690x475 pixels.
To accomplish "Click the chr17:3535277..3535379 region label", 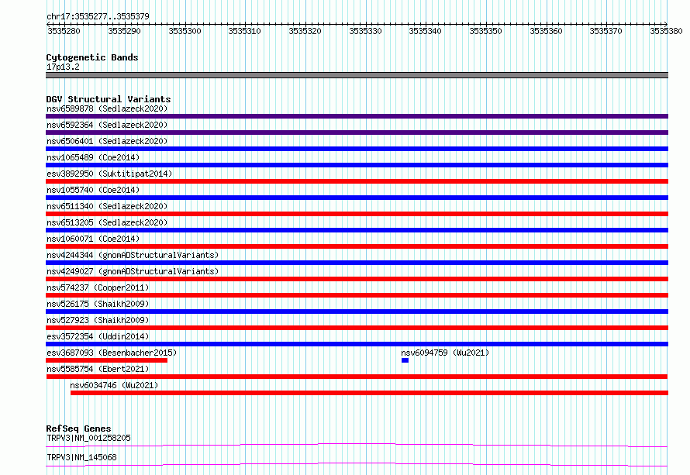I will click(x=98, y=16).
